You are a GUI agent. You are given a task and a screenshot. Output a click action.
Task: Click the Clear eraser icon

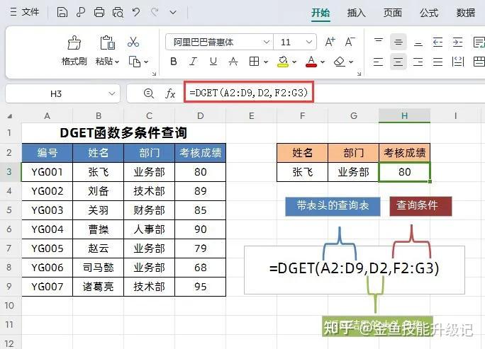[340, 62]
